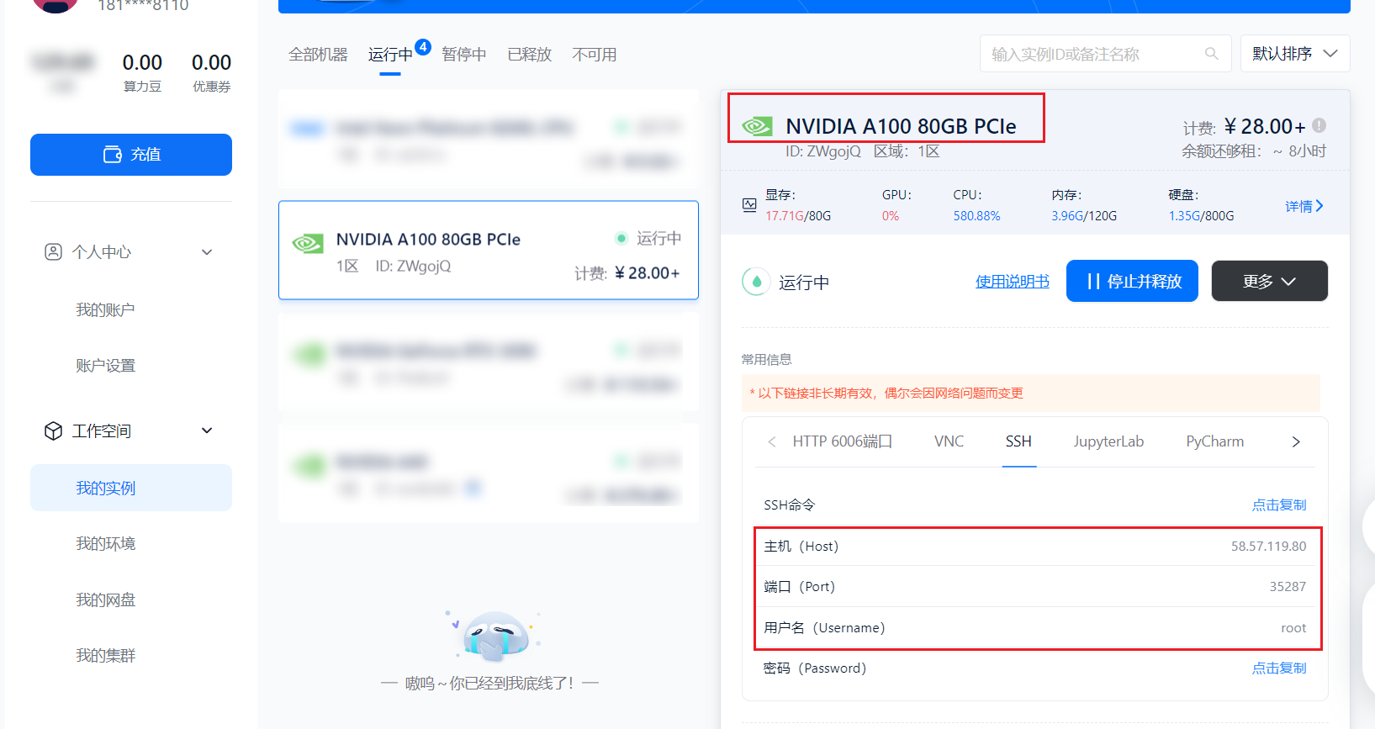Screen dimensions: 1375x729
Task: Click the resource monitor chart icon
Action: coord(749,205)
